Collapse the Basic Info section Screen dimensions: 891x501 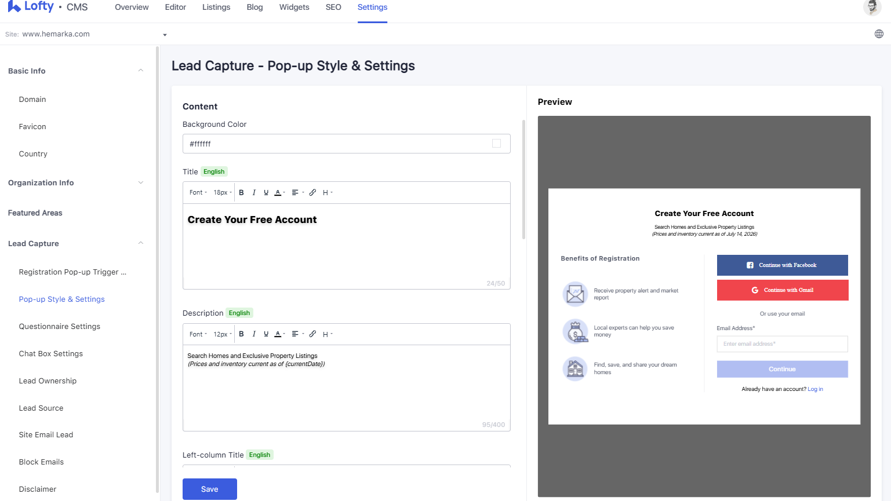(x=141, y=71)
